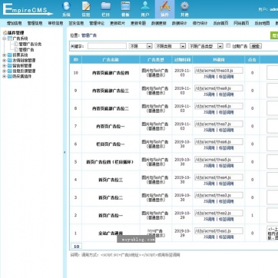Expand the 投票系统 tree node
Screen dimensions: 278x278
click(x=4, y=55)
